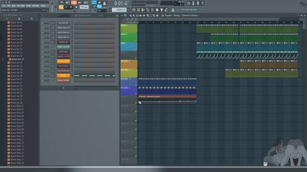Toggle the active countdown-before-recording icon

[74, 2]
